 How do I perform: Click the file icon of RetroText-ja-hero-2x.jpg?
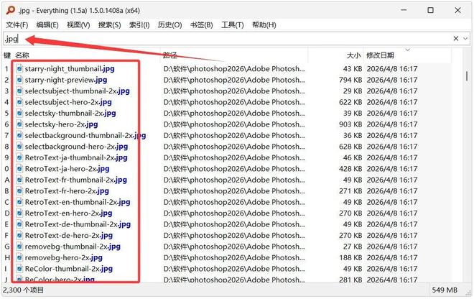tap(19, 169)
